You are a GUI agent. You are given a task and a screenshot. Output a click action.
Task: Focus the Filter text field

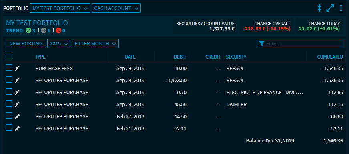tap(300, 43)
